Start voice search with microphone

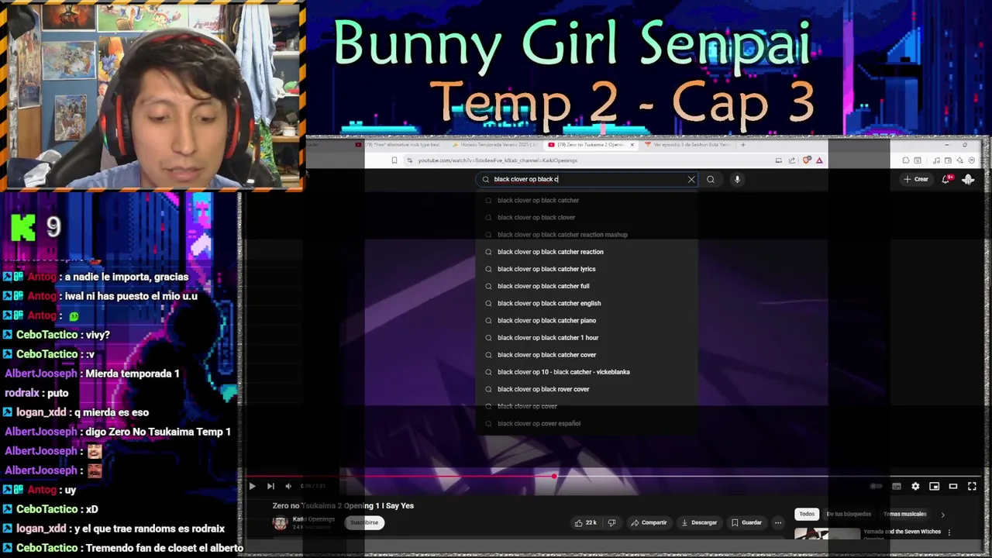coord(737,179)
